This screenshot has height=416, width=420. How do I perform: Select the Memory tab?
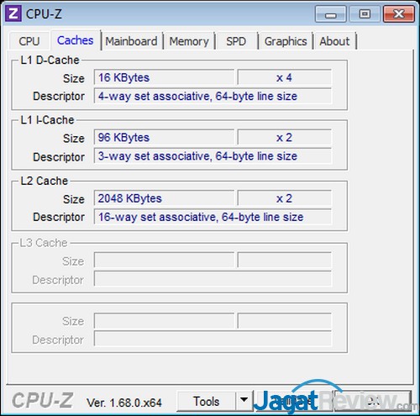point(189,41)
